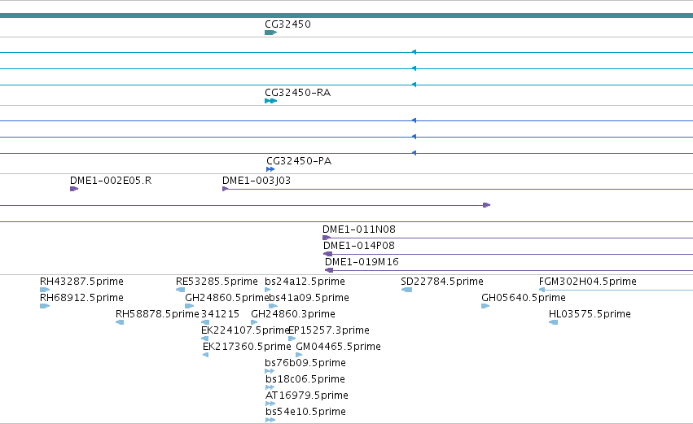Viewport: 693px width, 424px height.
Task: Click the EP15257.3prime EST arrow
Action: click(x=292, y=339)
